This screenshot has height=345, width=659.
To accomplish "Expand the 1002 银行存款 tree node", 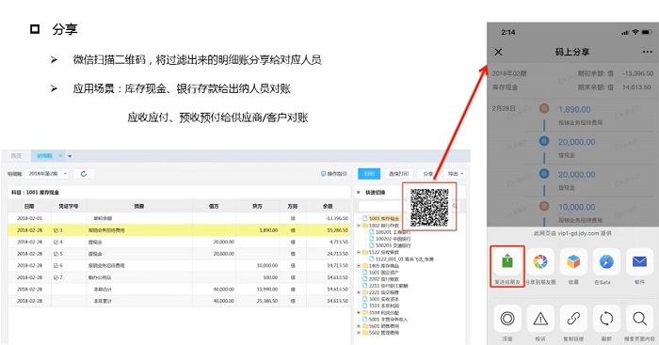I will (x=359, y=226).
